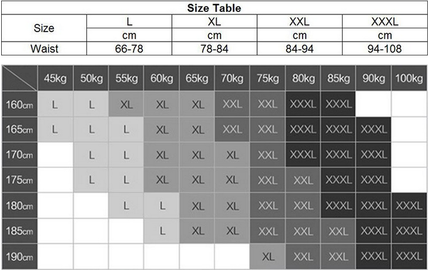Click the 94-108 waist value

point(384,49)
